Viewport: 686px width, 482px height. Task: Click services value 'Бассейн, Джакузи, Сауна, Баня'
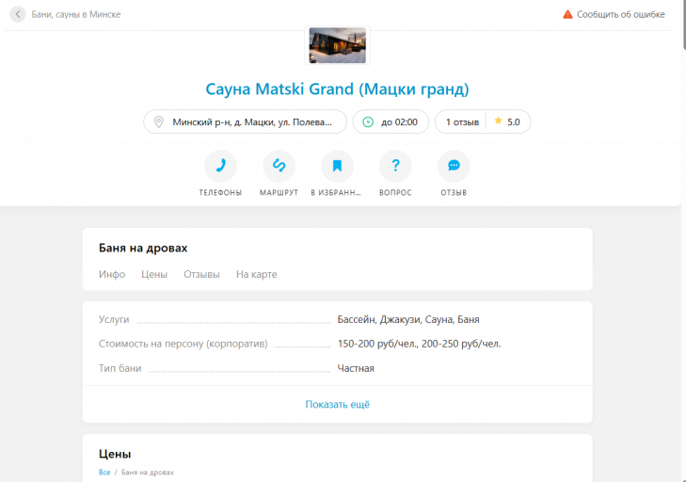point(408,319)
